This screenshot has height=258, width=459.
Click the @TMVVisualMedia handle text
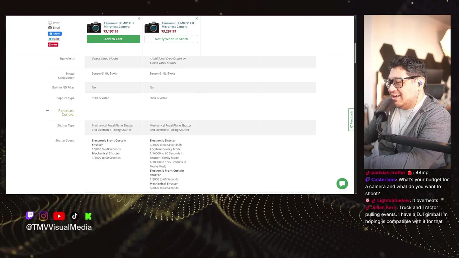coord(59,227)
